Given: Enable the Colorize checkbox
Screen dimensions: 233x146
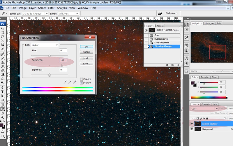Looking at the screenshot, I should point(81,79).
